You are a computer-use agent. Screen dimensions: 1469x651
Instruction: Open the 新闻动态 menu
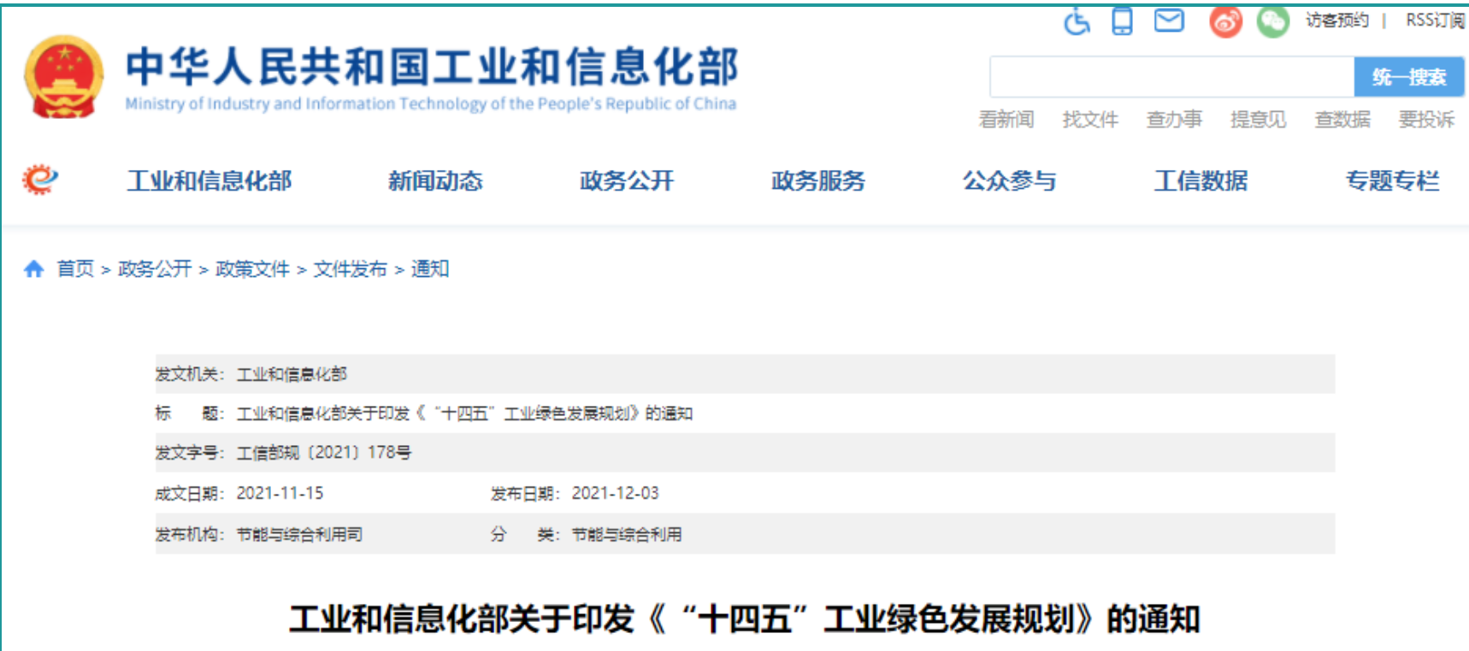435,181
